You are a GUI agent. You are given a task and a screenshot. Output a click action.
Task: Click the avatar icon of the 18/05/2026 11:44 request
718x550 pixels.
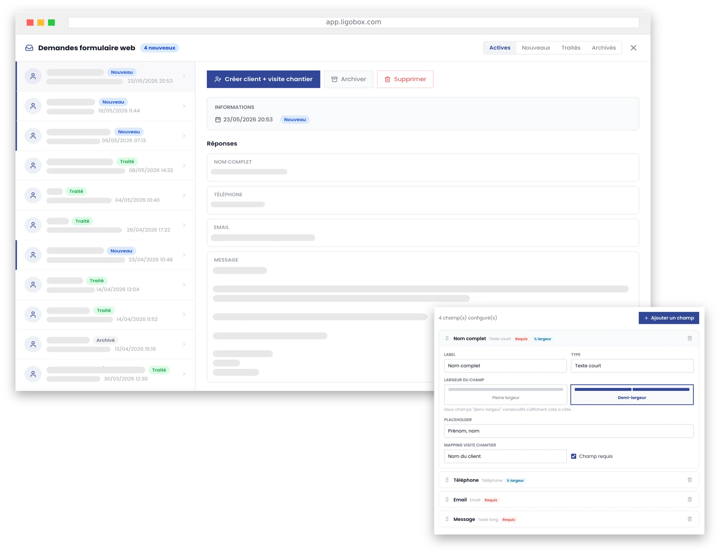tap(33, 106)
